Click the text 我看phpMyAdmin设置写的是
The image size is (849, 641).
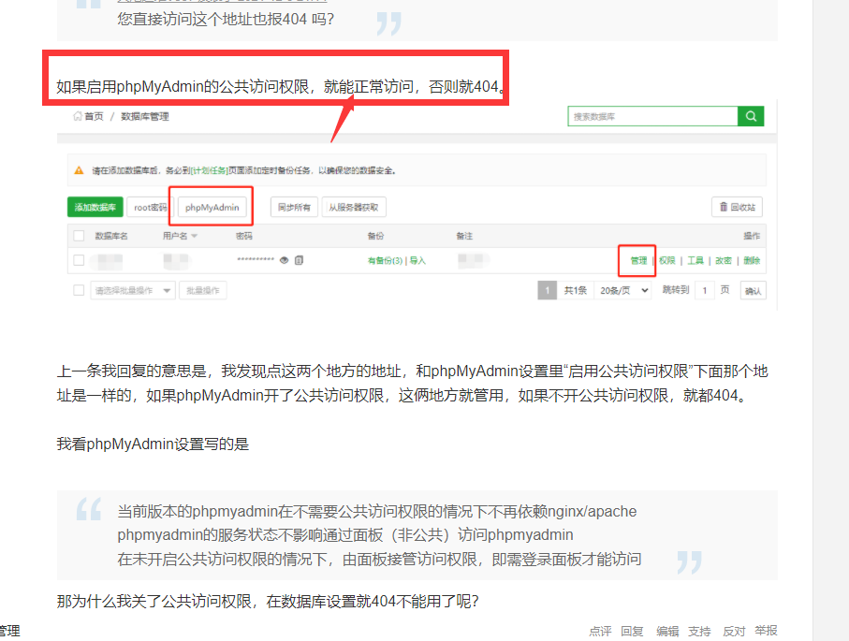[153, 444]
